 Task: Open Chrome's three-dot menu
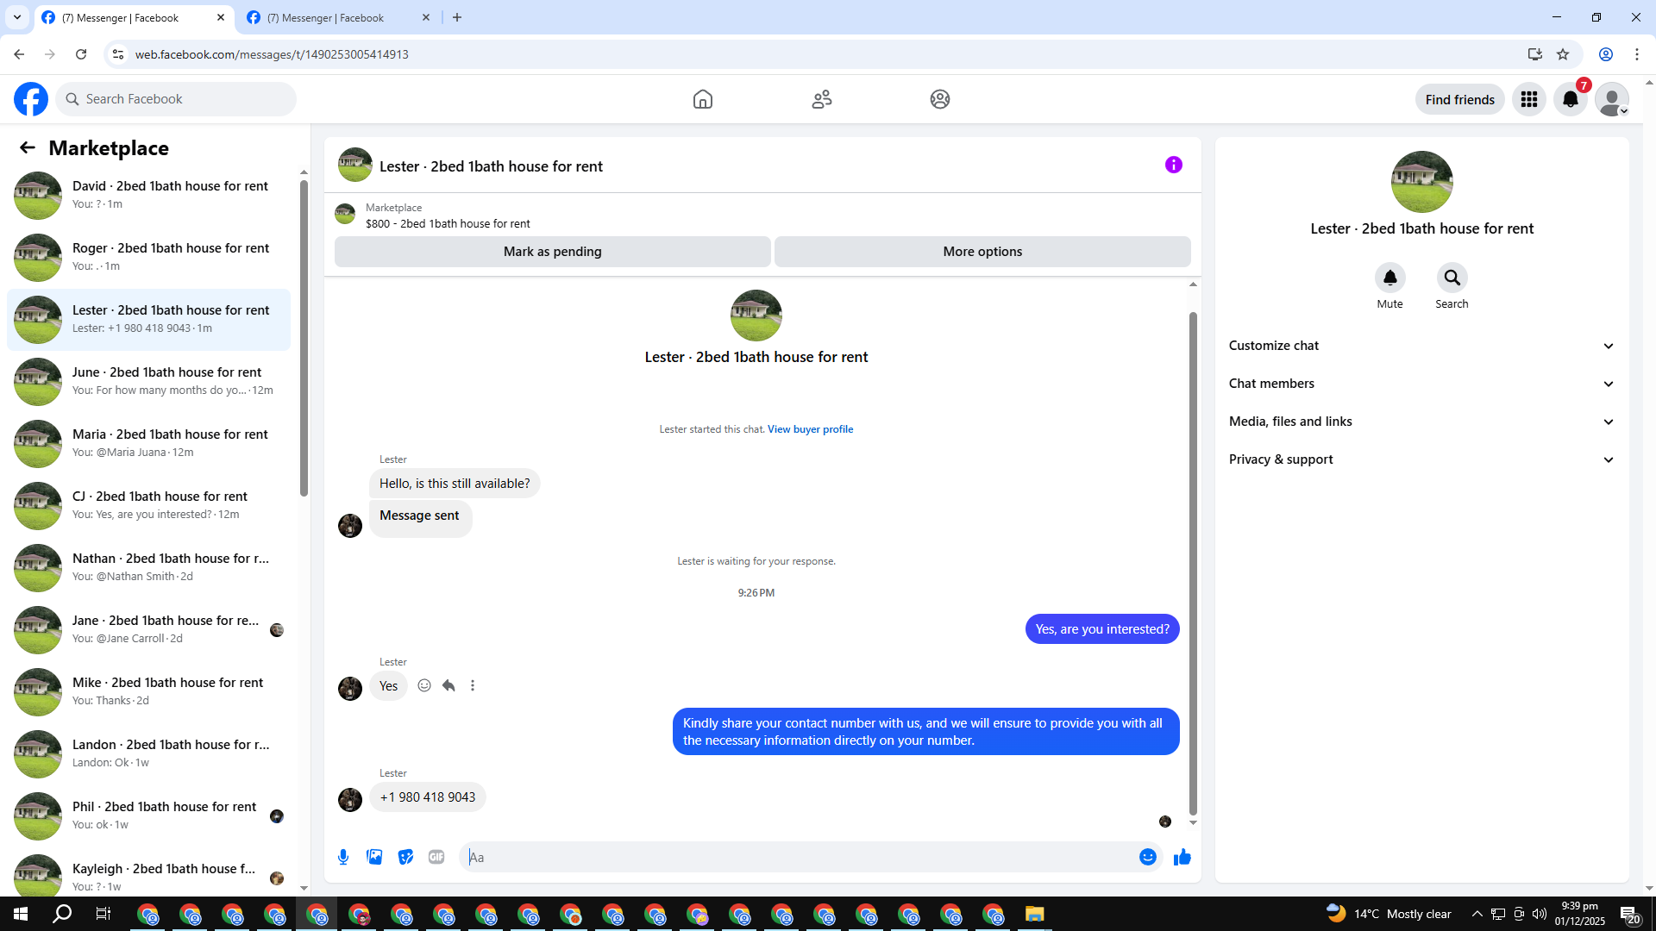tap(1637, 54)
